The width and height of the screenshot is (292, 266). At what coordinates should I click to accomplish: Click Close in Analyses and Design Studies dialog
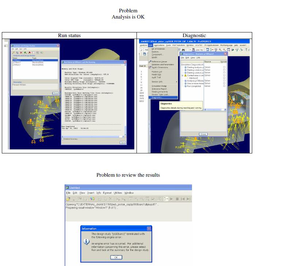(x=55, y=93)
